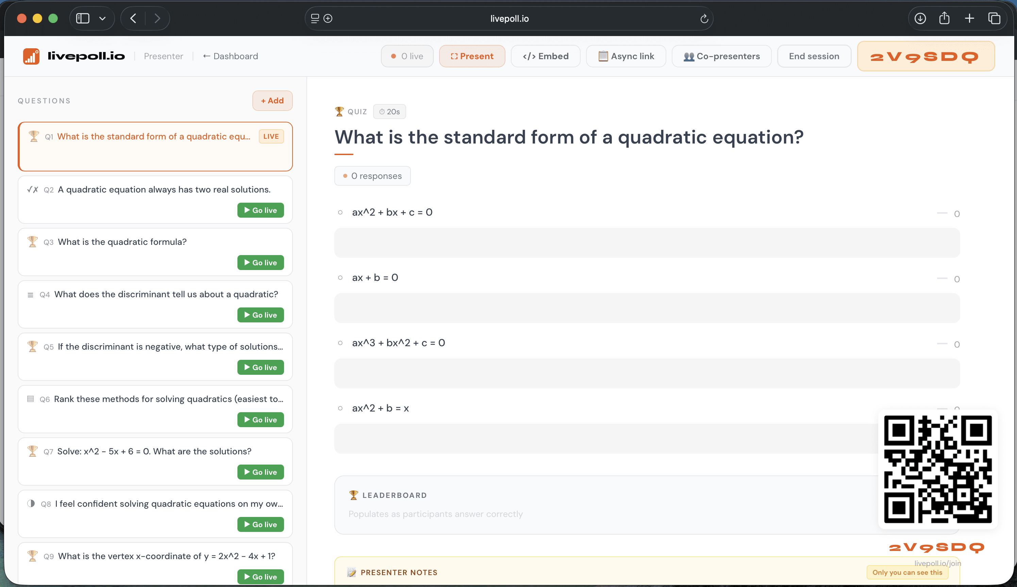Click the trophy icon on Q1

tap(33, 136)
